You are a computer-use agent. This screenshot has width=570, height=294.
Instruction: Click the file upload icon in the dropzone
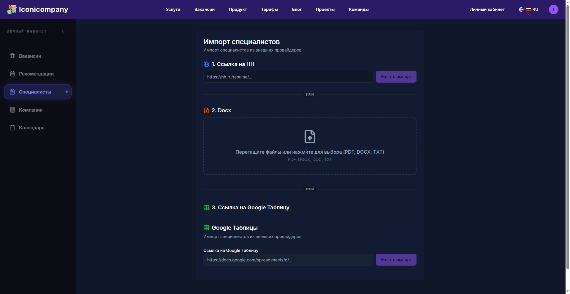310,136
